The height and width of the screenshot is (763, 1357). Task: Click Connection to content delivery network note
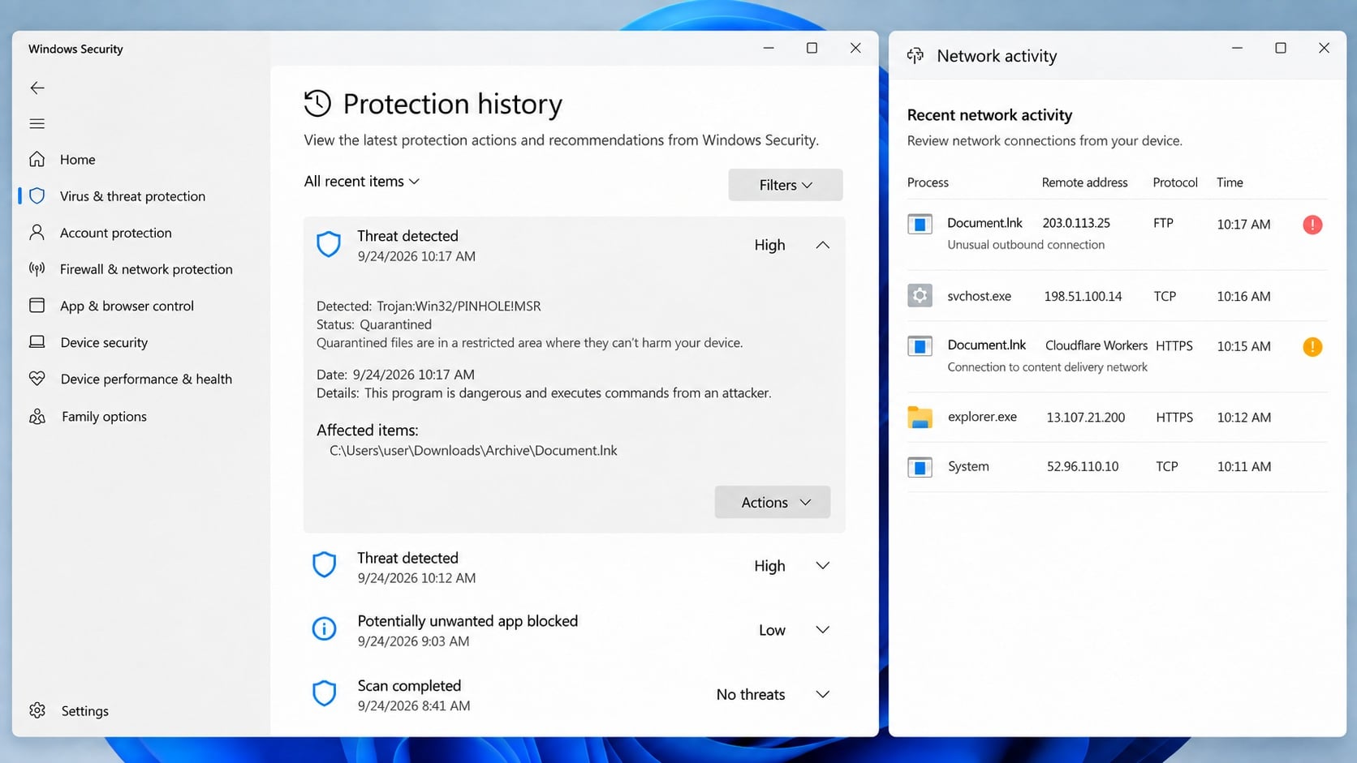pos(1047,367)
